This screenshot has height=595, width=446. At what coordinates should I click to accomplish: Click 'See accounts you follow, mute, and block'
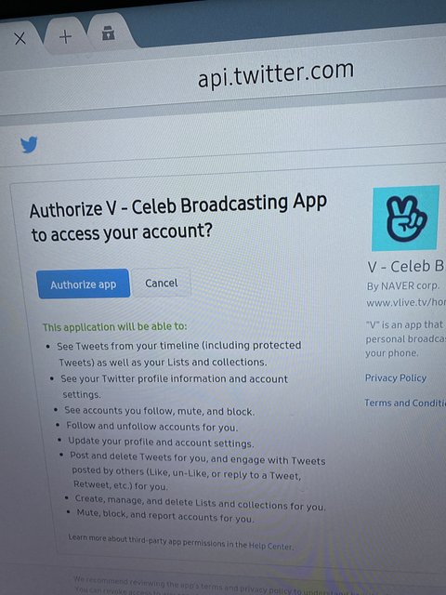pyautogui.click(x=159, y=411)
